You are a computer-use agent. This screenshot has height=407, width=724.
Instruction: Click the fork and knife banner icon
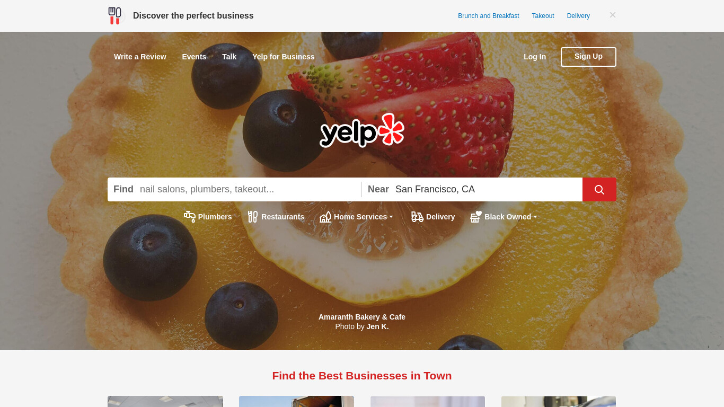pyautogui.click(x=114, y=16)
